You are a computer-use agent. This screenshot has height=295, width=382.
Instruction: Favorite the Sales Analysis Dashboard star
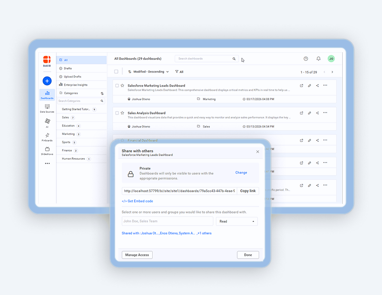(122, 113)
